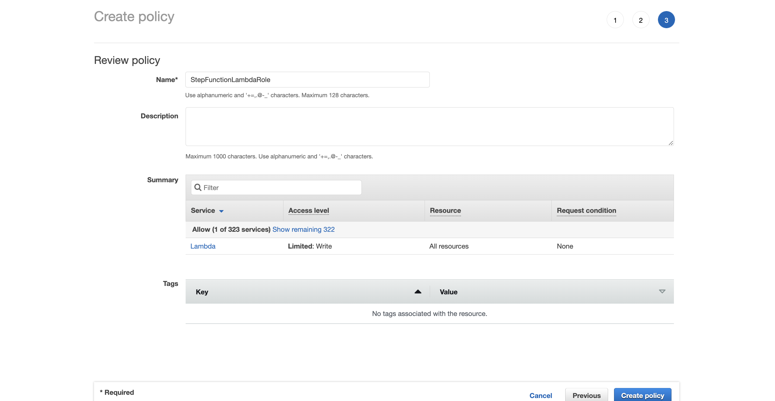Select step 1 in the wizard progress indicator
Viewport: 775px width, 401px height.
pos(615,19)
